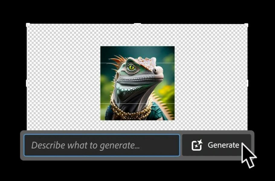The width and height of the screenshot is (275, 181).
Task: Click the iguana's snout
Action: pos(158,71)
